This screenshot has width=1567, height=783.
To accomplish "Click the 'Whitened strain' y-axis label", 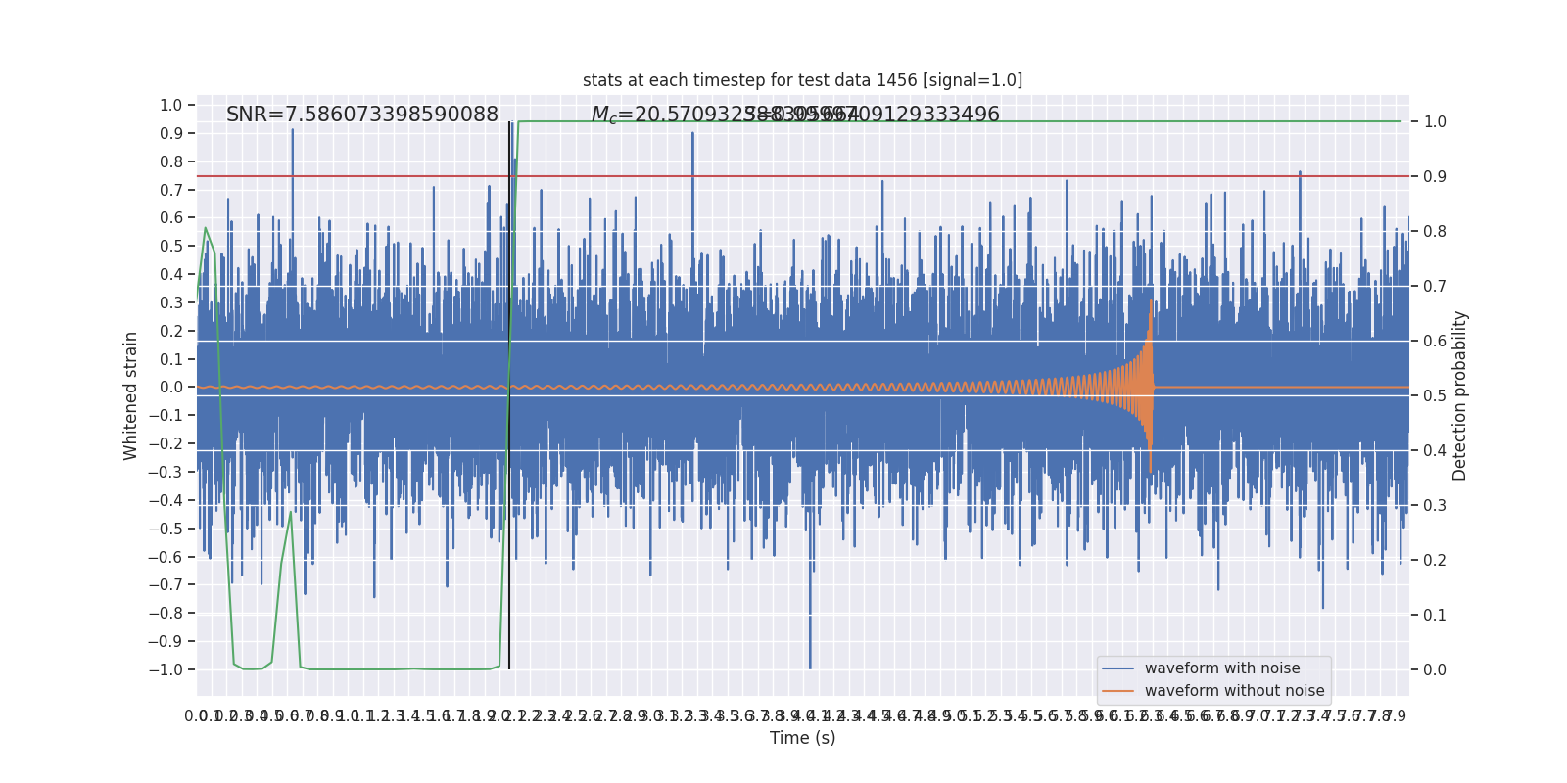I will [131, 395].
